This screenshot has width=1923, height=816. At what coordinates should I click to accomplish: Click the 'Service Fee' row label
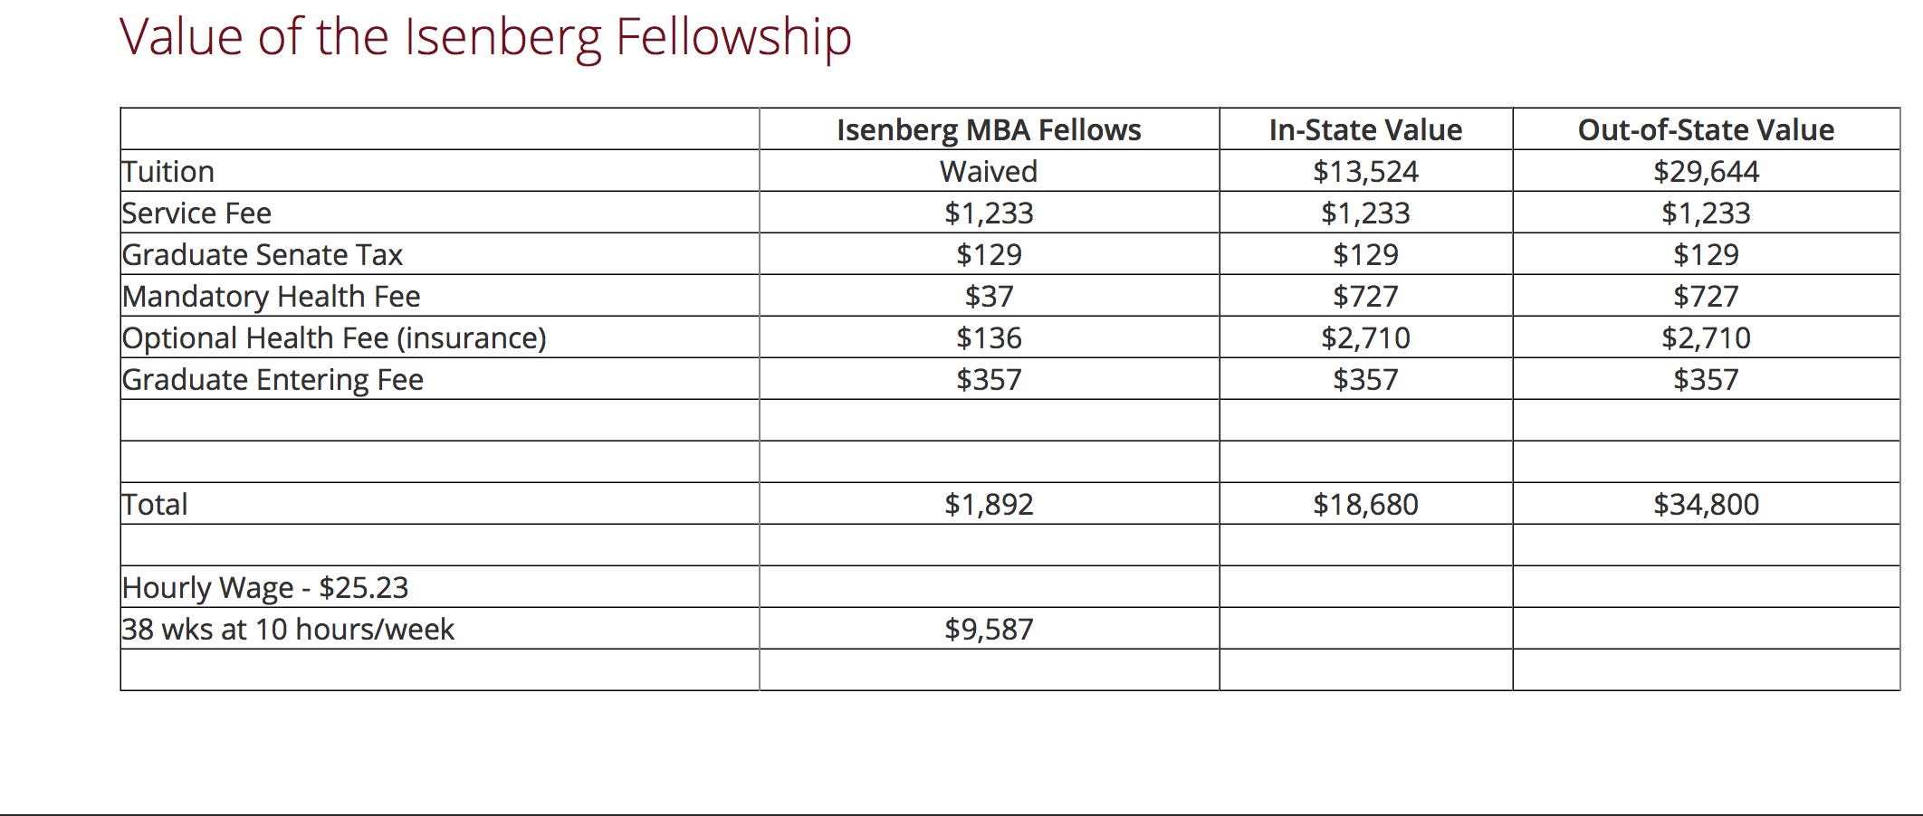click(197, 213)
